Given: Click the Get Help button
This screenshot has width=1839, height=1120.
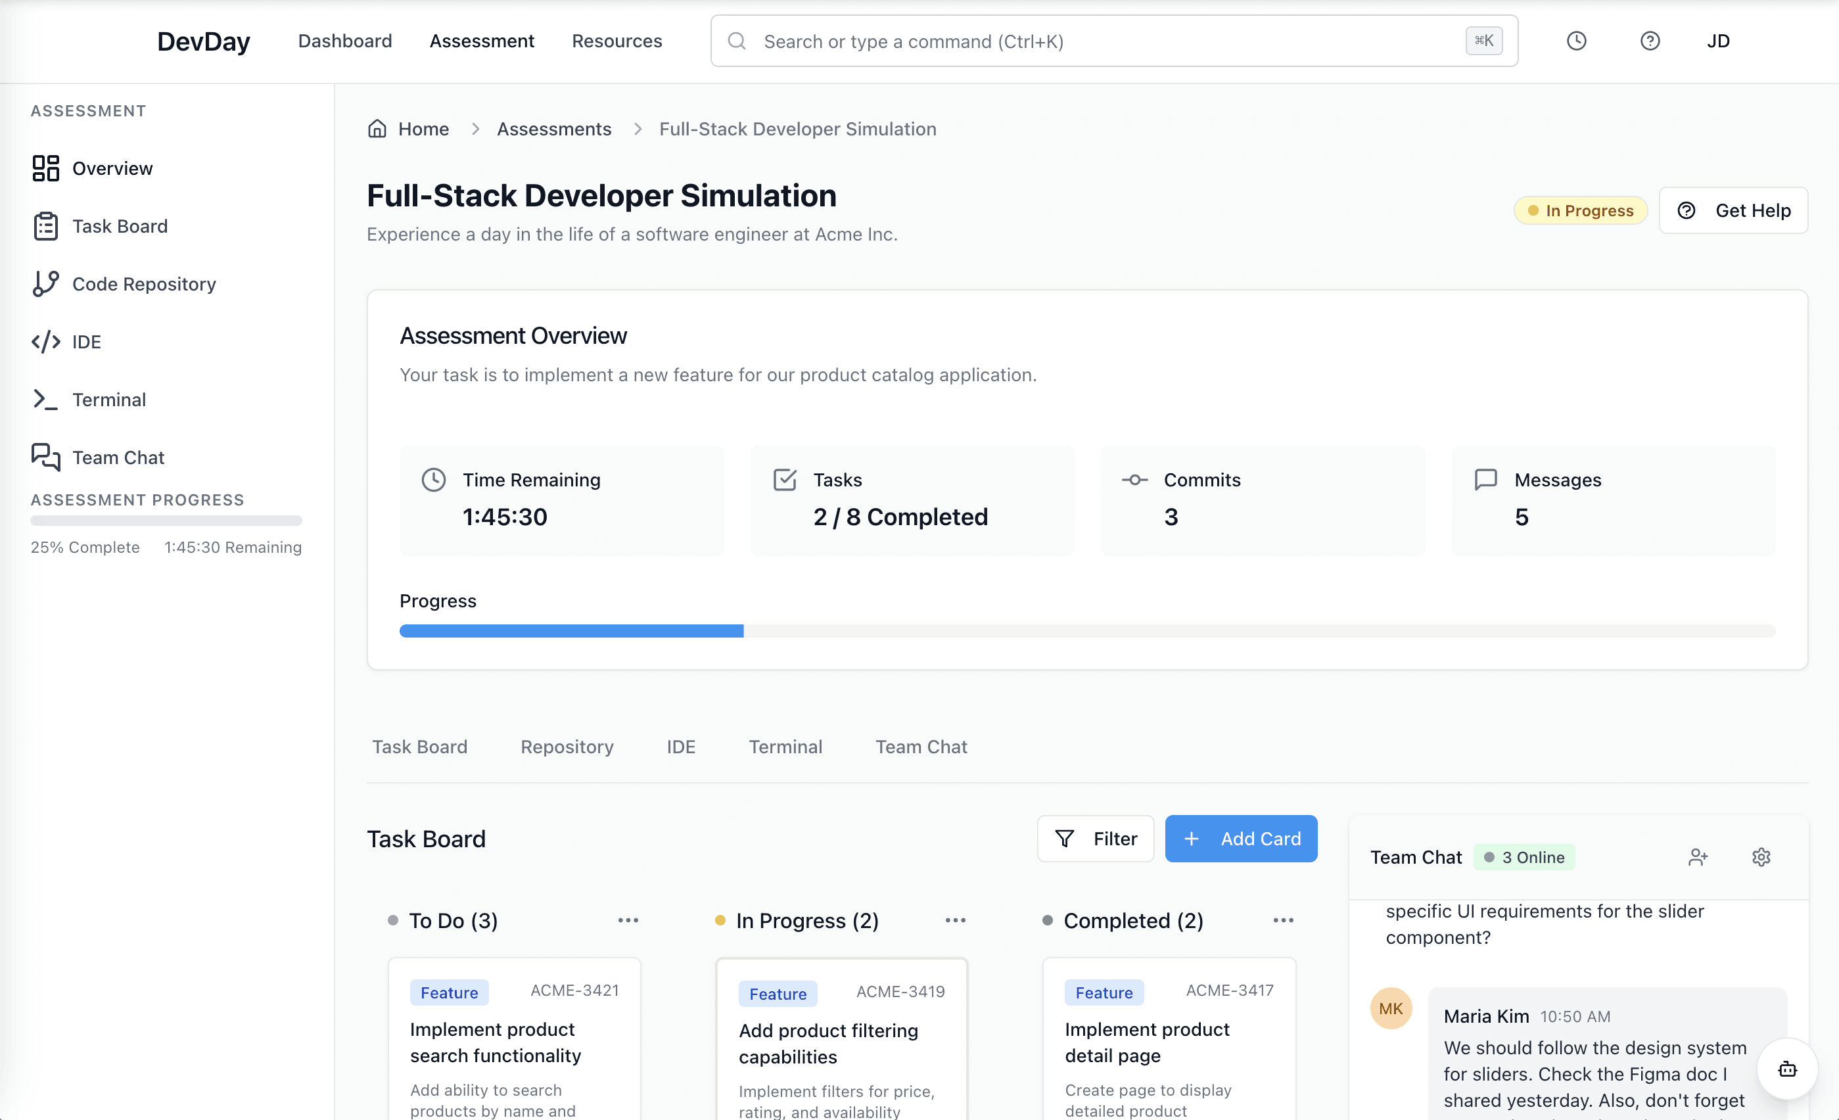Looking at the screenshot, I should (1734, 210).
